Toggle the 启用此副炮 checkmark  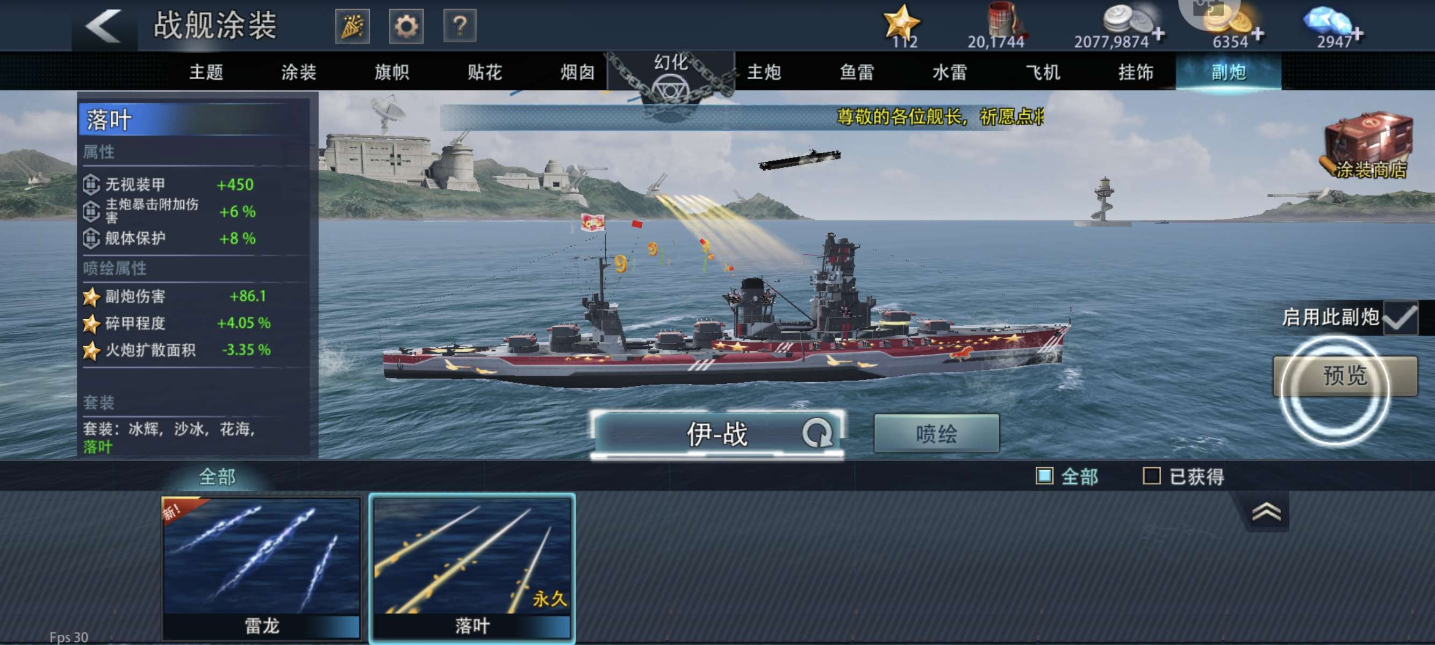click(1401, 318)
